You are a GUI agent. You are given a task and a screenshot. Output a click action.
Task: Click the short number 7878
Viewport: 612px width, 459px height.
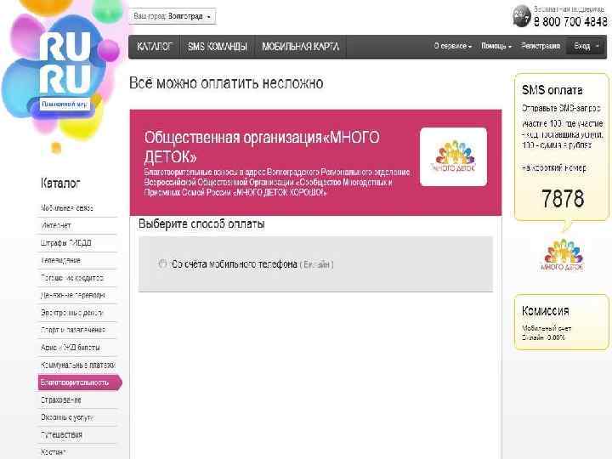tap(563, 198)
